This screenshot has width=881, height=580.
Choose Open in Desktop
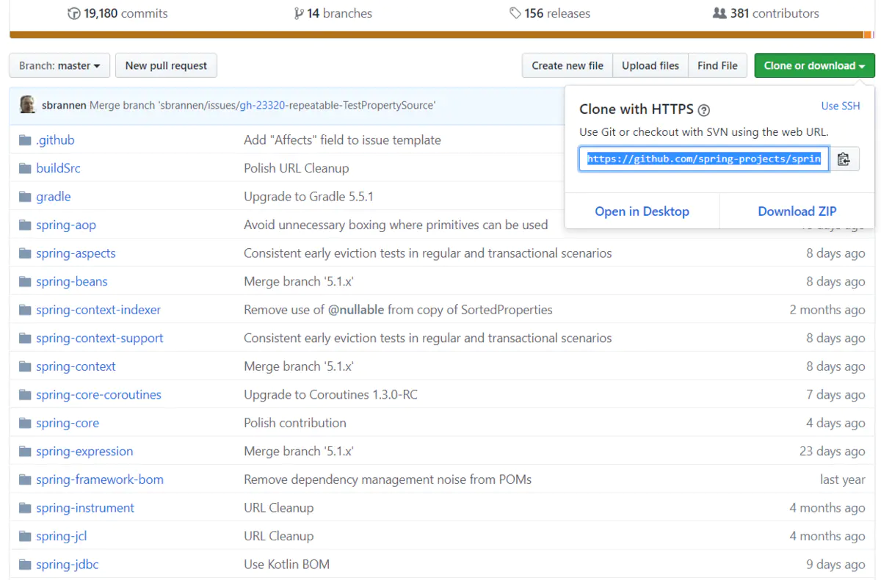pyautogui.click(x=642, y=211)
